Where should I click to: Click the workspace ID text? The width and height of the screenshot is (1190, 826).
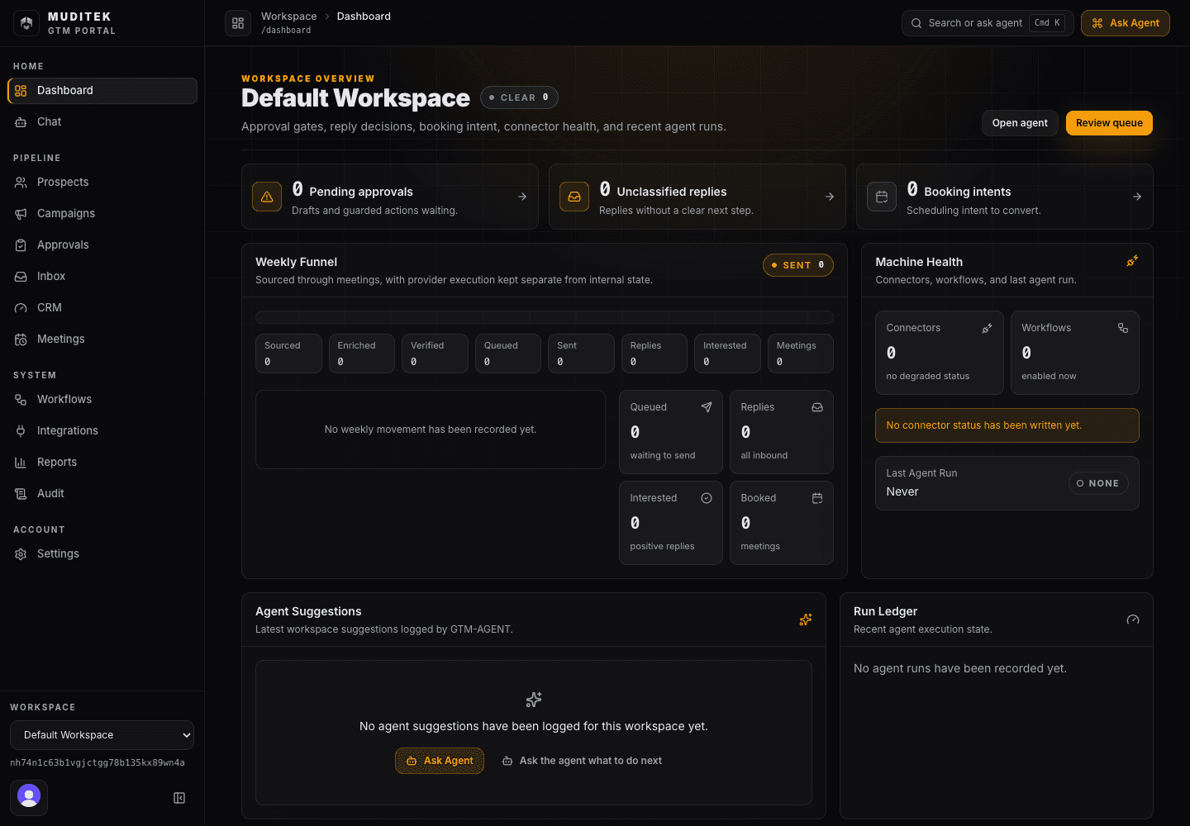pos(98,763)
